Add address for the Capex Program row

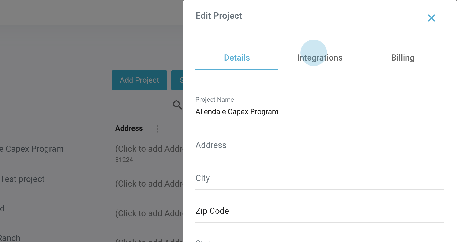point(149,149)
